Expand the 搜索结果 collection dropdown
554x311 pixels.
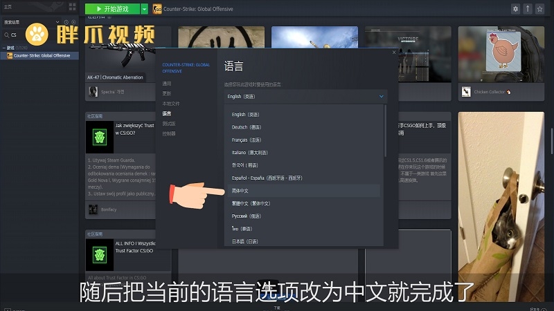tap(57, 22)
